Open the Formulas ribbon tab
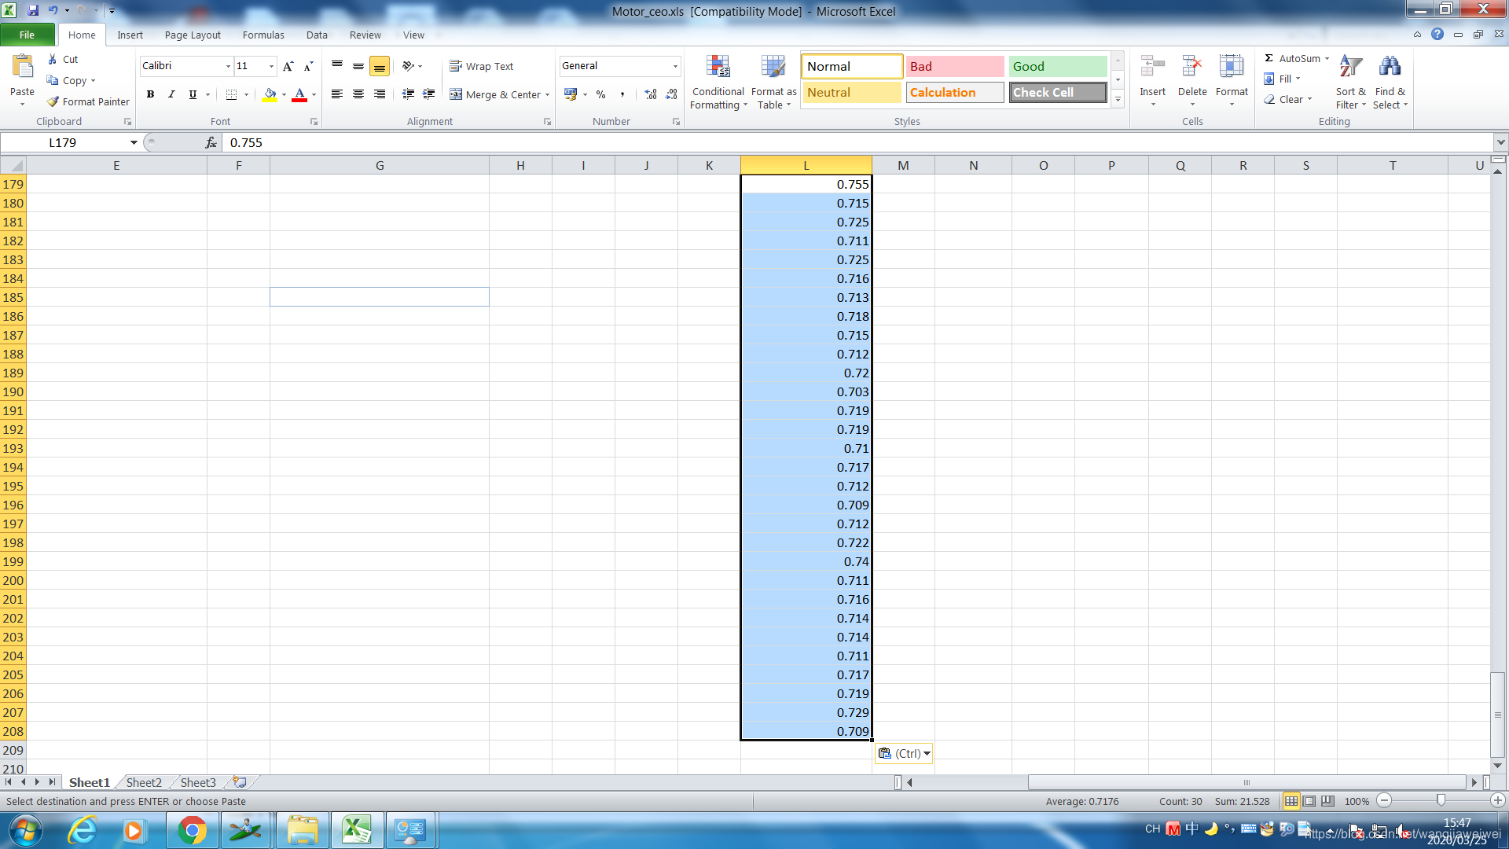This screenshot has height=849, width=1509. click(263, 35)
